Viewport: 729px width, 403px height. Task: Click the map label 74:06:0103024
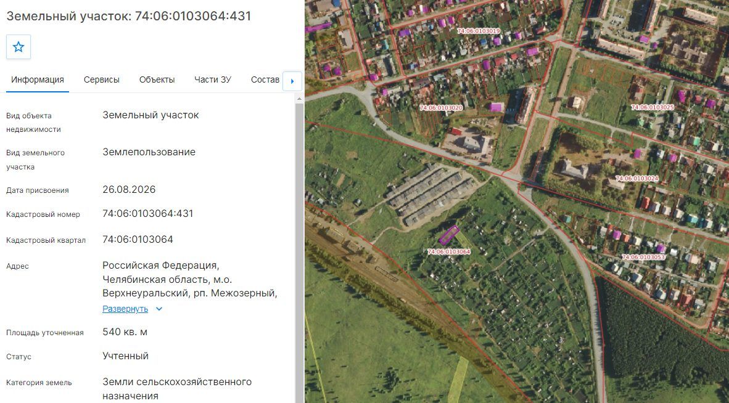click(637, 178)
